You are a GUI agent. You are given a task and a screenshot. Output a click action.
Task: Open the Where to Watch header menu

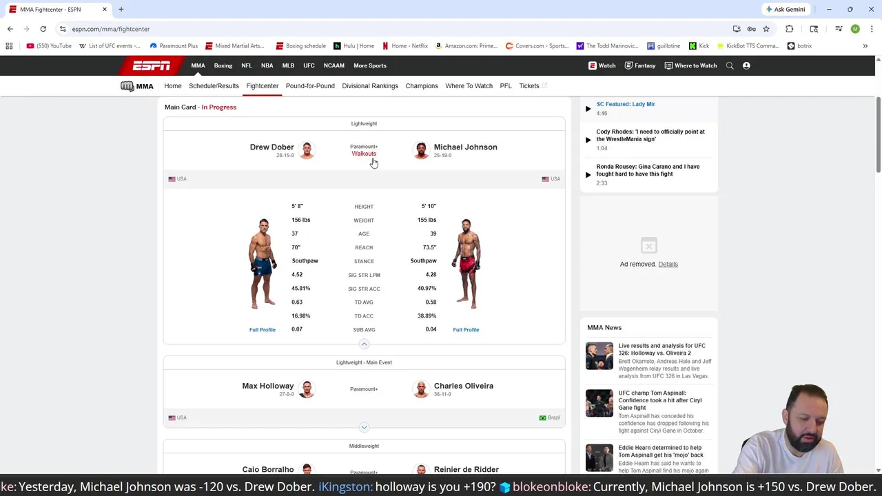pos(690,65)
